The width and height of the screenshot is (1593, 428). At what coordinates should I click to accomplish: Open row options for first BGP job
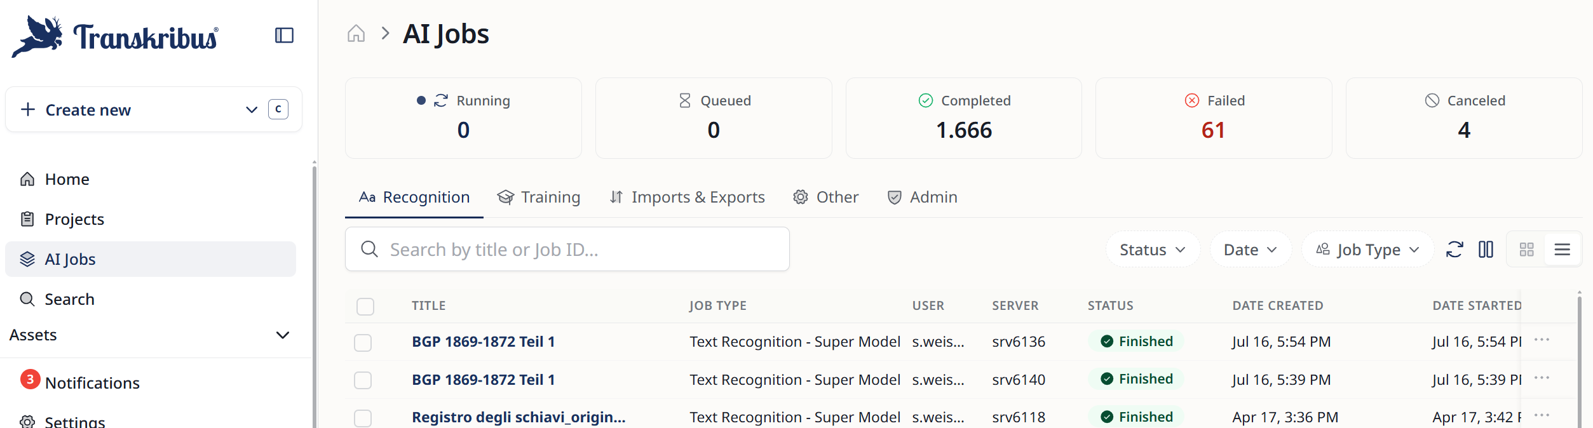[x=1542, y=340]
